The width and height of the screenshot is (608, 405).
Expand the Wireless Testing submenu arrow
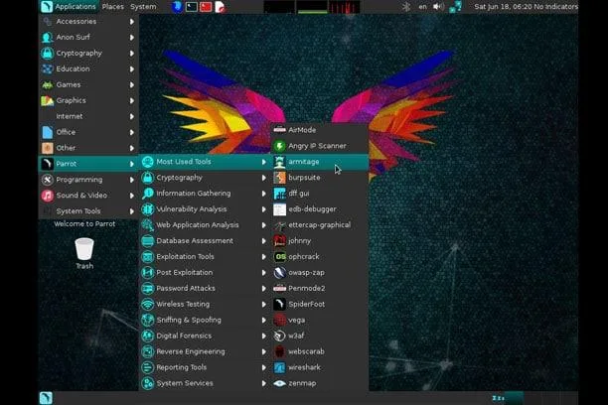coord(263,304)
